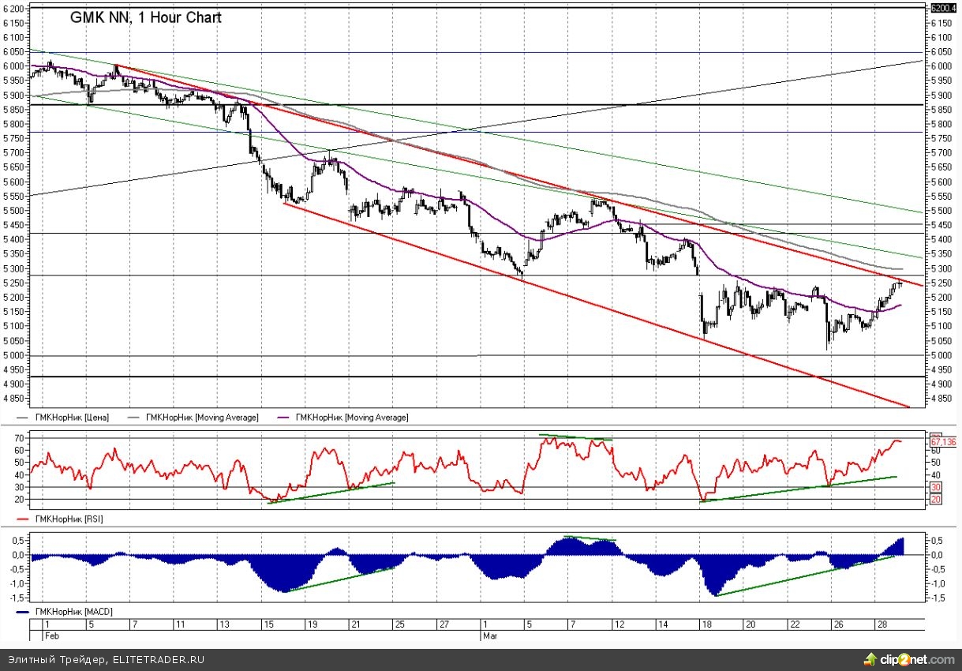Viewport: 962px width, 671px height.
Task: Click the clip2net.com logo icon
Action: [870, 658]
